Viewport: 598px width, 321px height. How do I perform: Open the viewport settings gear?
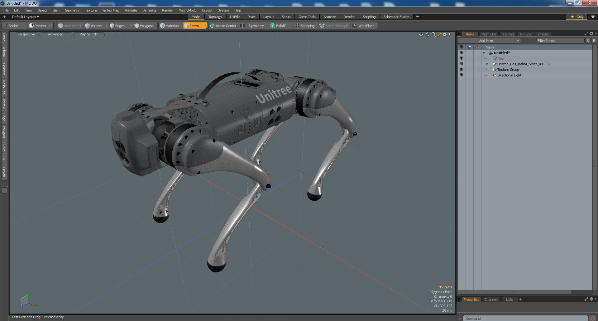(445, 34)
